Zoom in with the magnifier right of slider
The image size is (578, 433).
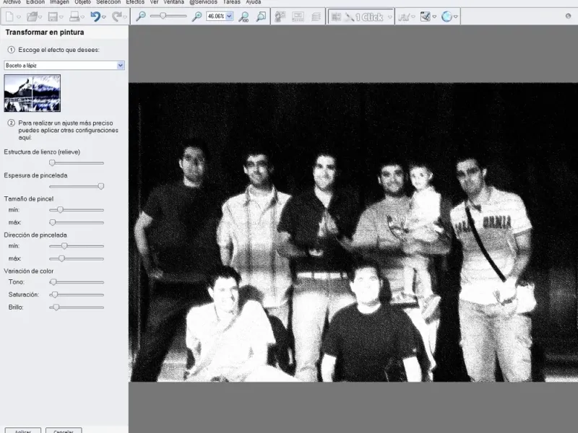[x=197, y=17]
